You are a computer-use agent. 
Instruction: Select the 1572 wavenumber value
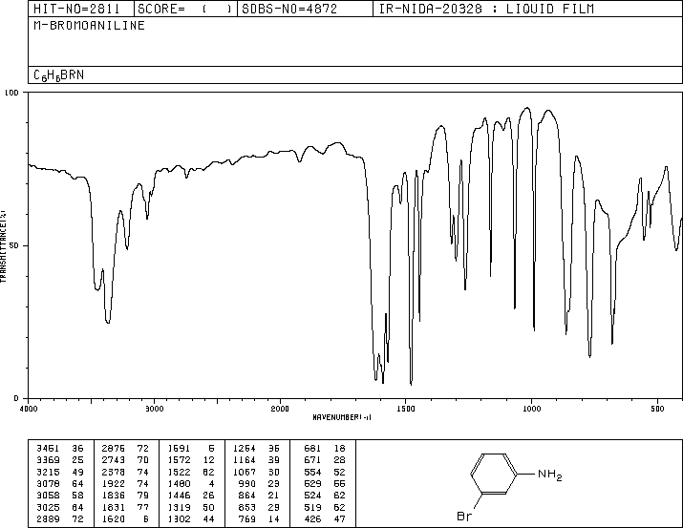pos(179,460)
